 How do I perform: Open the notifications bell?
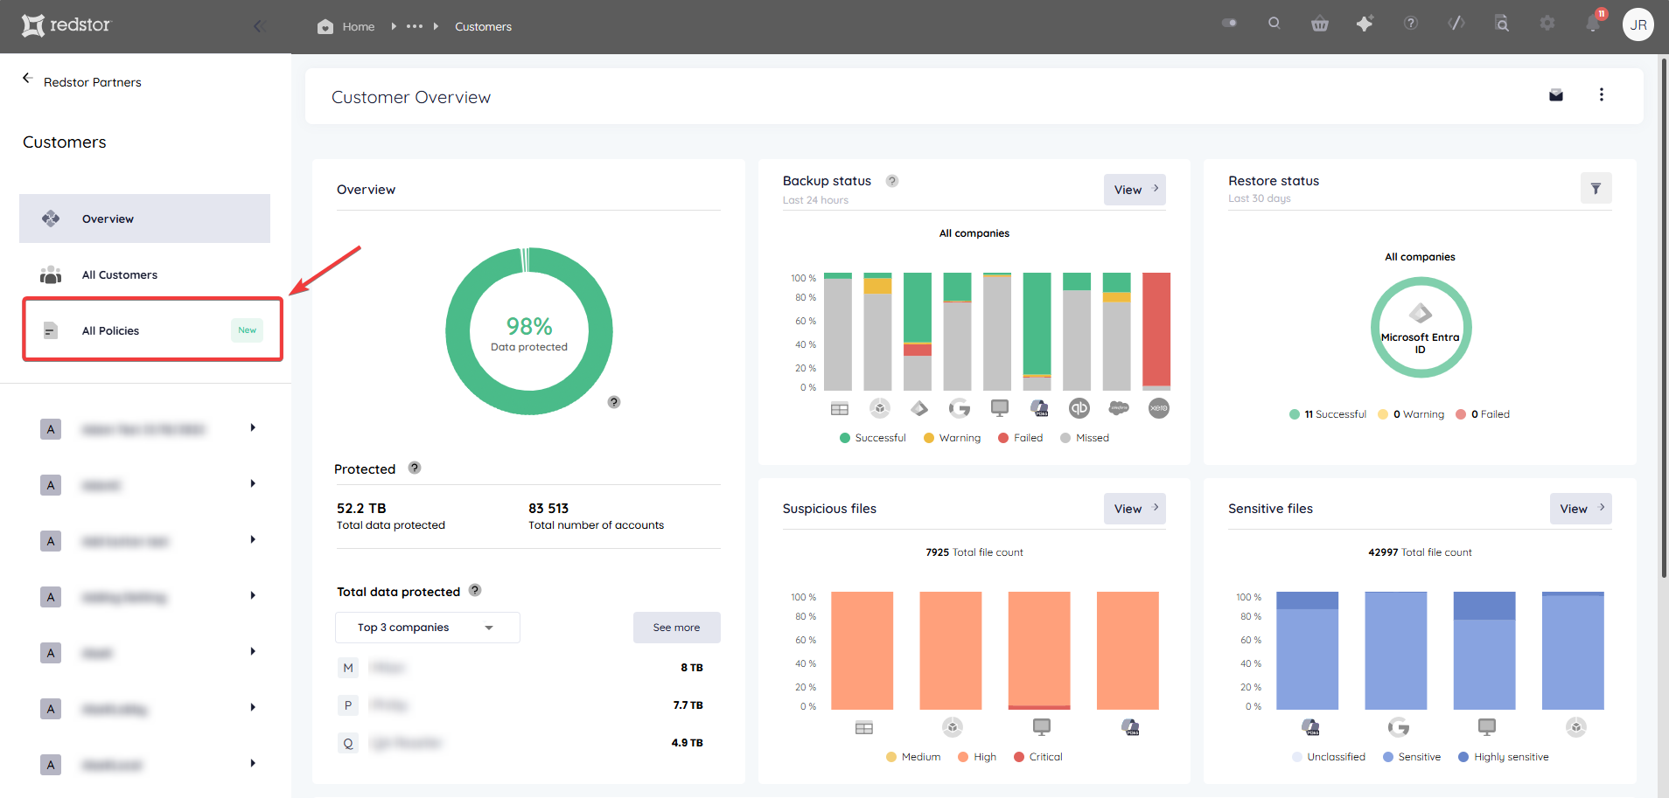[1593, 24]
